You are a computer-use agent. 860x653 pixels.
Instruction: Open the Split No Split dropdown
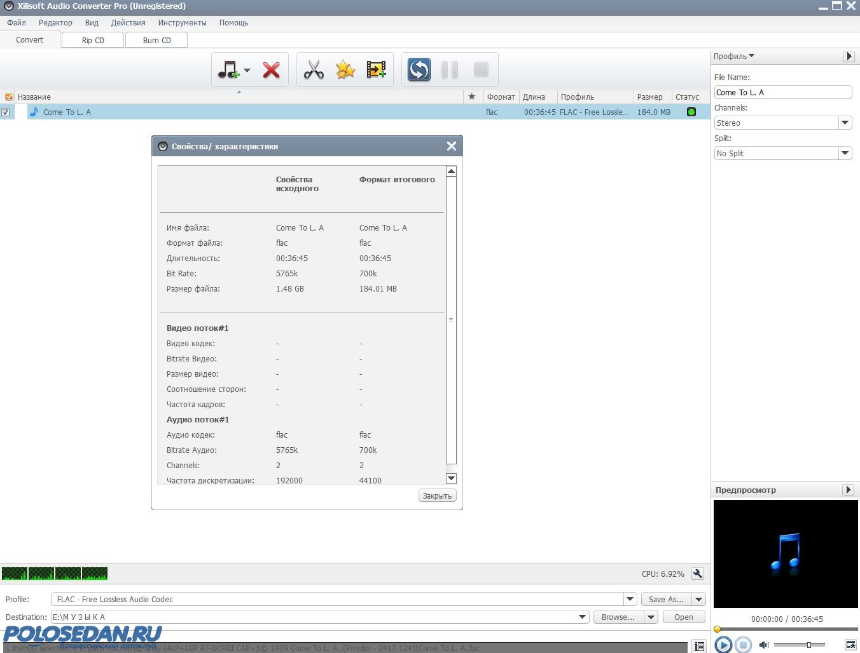[x=845, y=153]
